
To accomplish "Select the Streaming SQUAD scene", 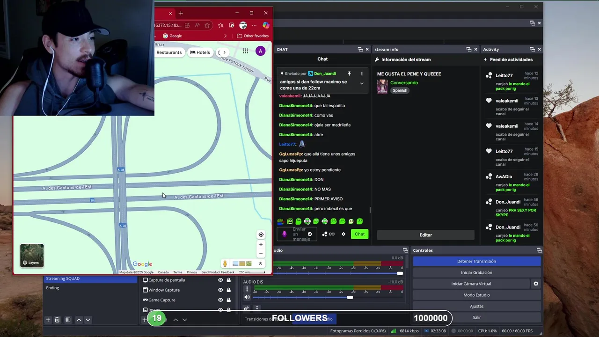I will pos(91,278).
